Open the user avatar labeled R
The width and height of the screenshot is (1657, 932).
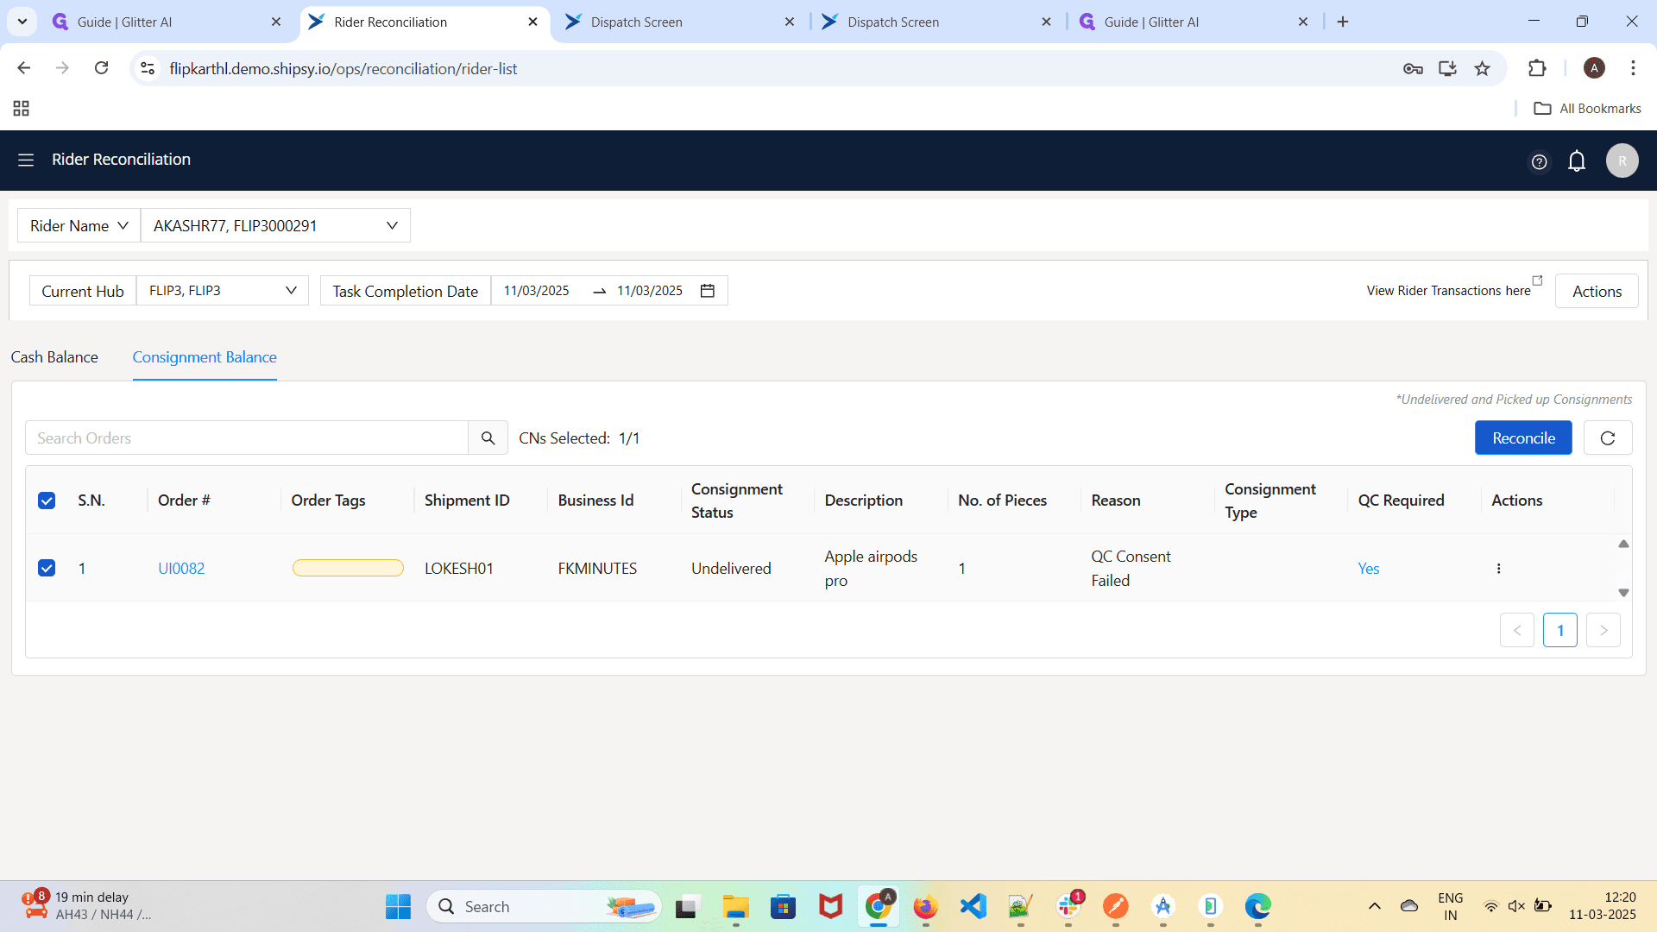(x=1622, y=161)
